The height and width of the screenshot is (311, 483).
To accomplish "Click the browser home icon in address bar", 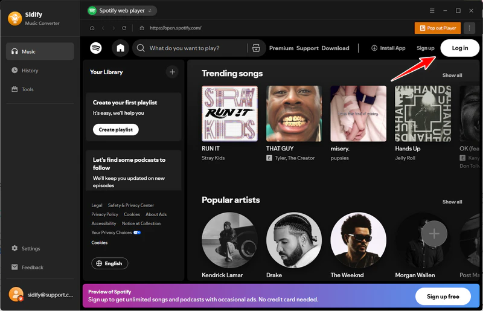I will click(x=92, y=28).
